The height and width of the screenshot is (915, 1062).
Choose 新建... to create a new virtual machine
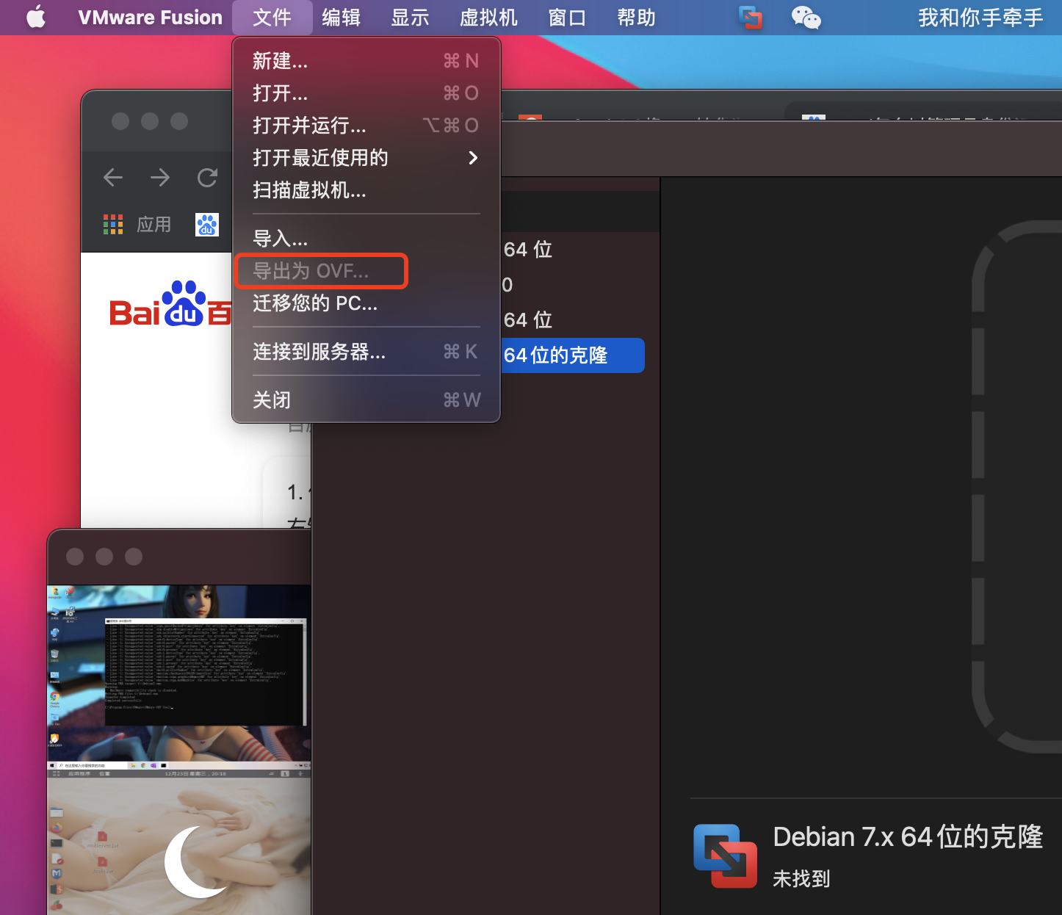pos(281,61)
